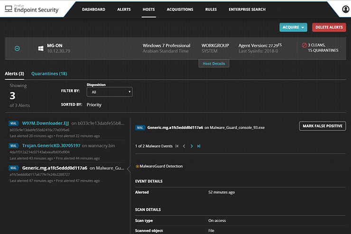Open Enterprise Search page
The width and height of the screenshot is (351, 234).
[x=247, y=9]
